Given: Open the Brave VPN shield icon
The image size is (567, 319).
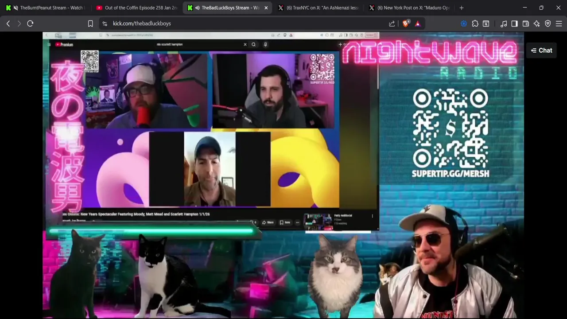Looking at the screenshot, I should (x=548, y=23).
